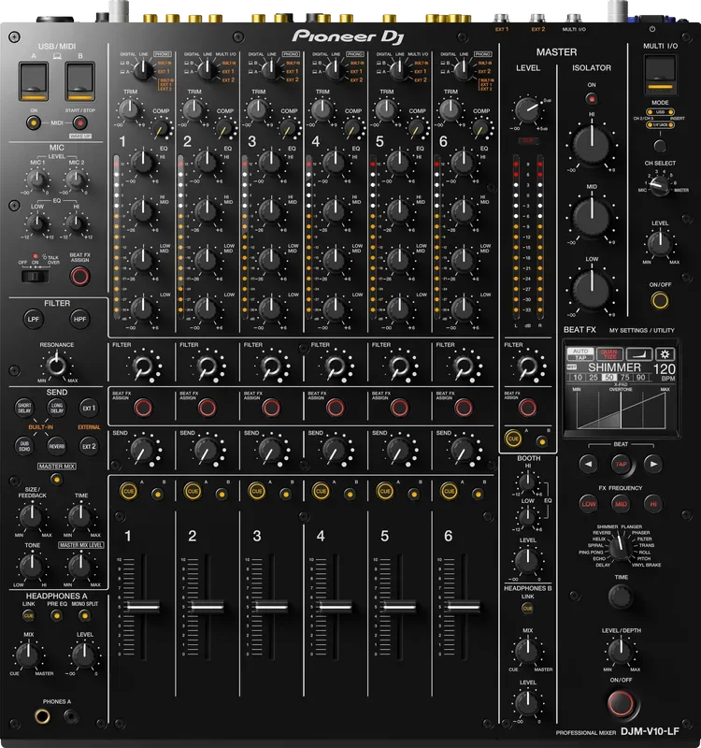Screen dimensions: 701x748
Task: Click the Beat FX effect selector knob
Action: coord(620,548)
